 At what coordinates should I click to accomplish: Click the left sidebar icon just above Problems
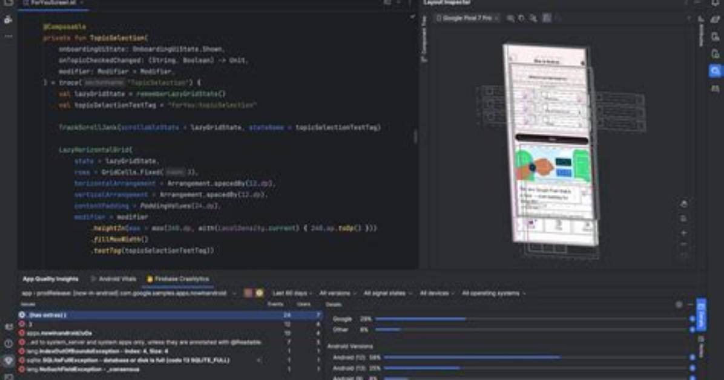[x=8, y=327]
